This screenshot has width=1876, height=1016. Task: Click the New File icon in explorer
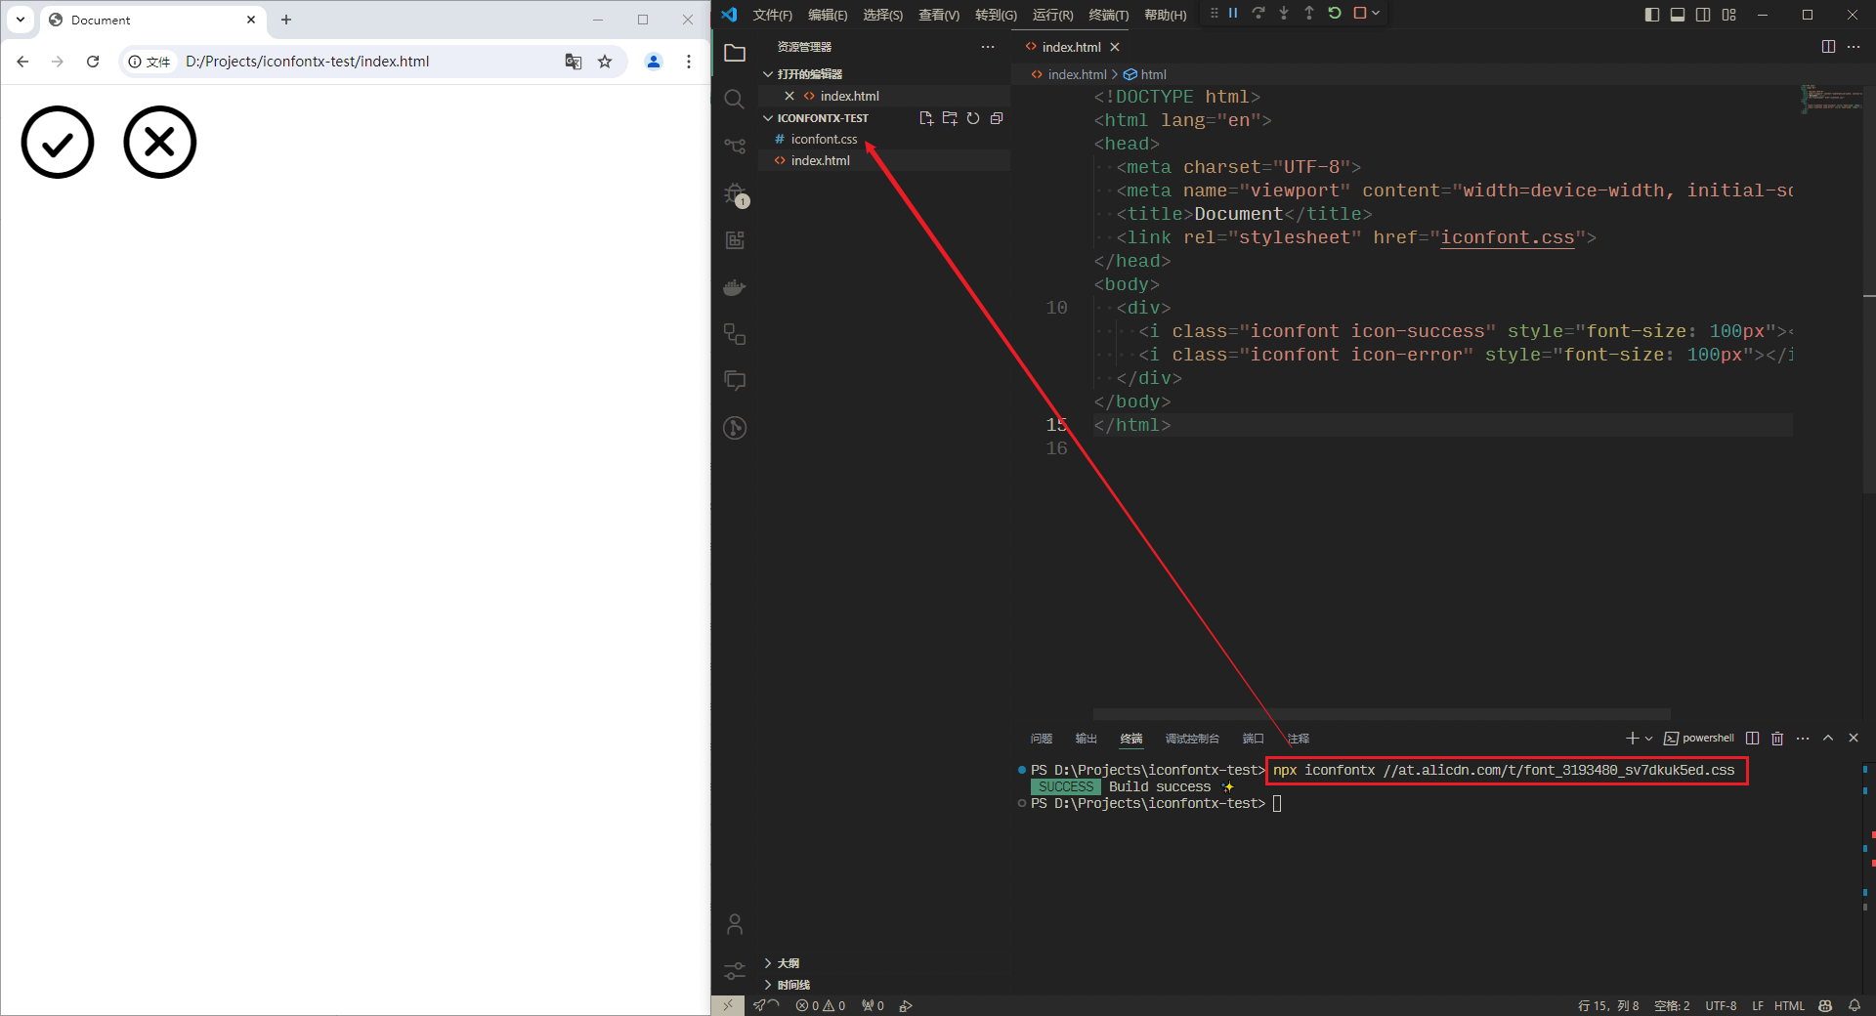point(926,118)
